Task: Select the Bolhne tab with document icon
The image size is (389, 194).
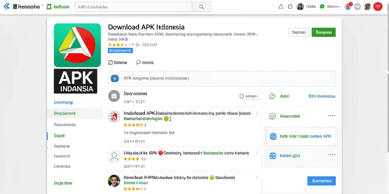Action: click(x=118, y=63)
